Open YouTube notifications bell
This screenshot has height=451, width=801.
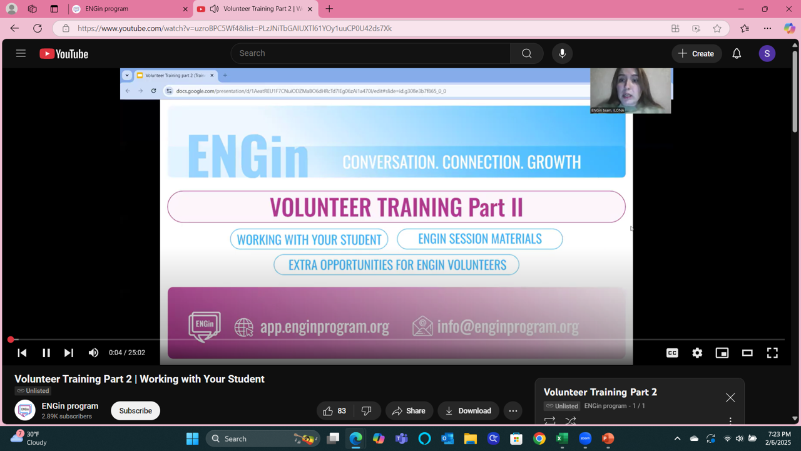click(737, 54)
